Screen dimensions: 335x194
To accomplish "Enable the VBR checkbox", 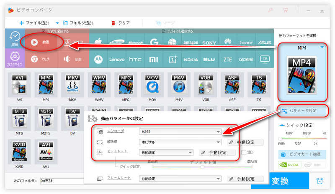I will tap(244, 153).
